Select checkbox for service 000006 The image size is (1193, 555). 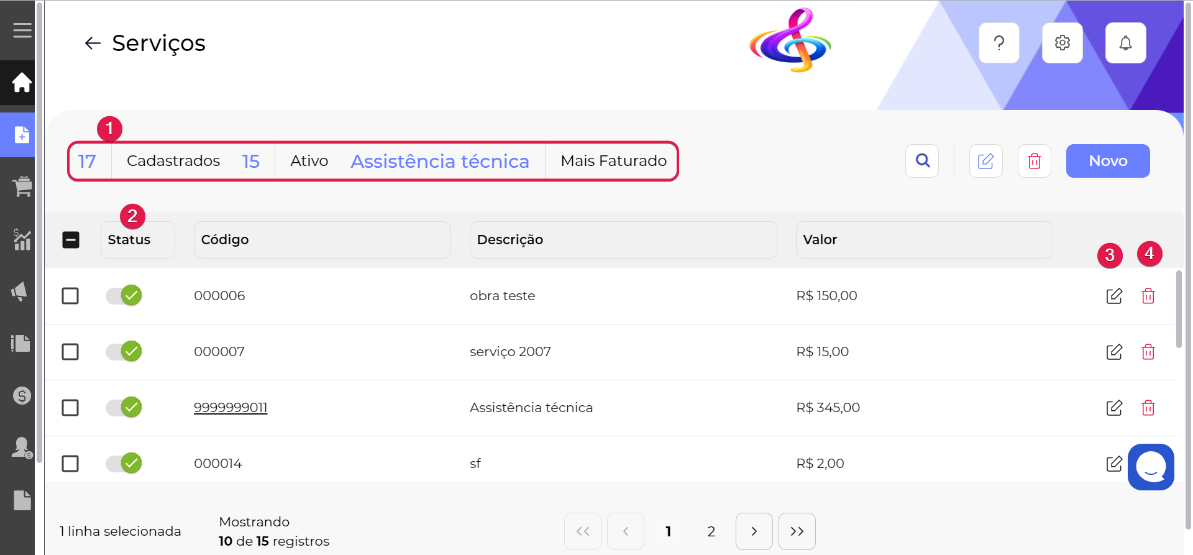(70, 296)
